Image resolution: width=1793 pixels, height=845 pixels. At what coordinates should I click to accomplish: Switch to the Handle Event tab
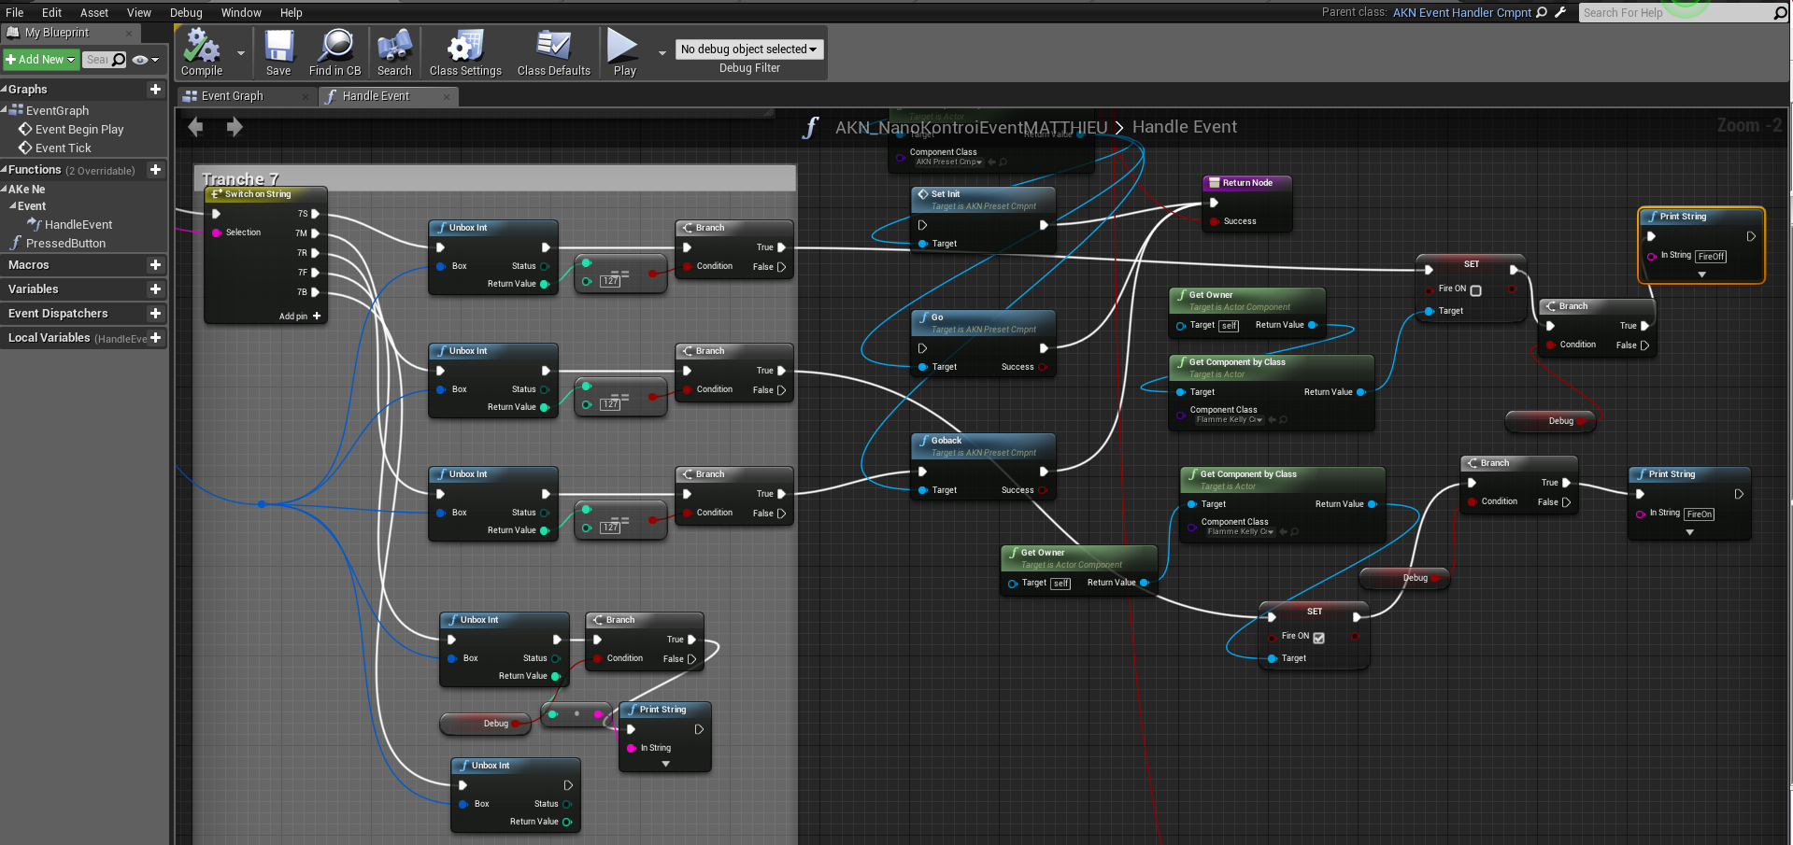point(387,96)
